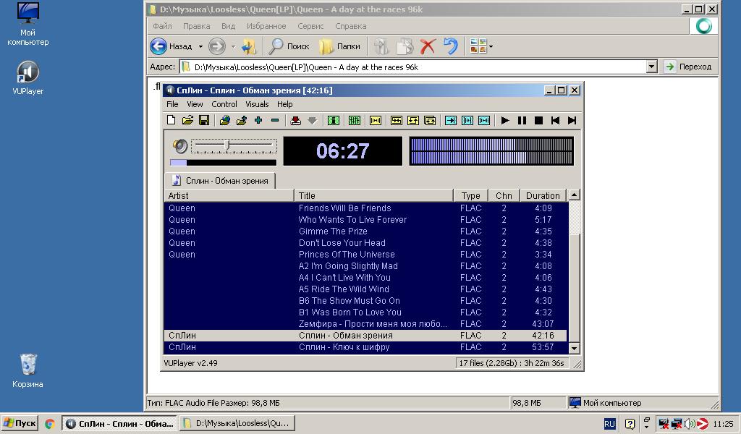Click playlist scrollbar up arrow
The width and height of the screenshot is (741, 434).
(574, 195)
